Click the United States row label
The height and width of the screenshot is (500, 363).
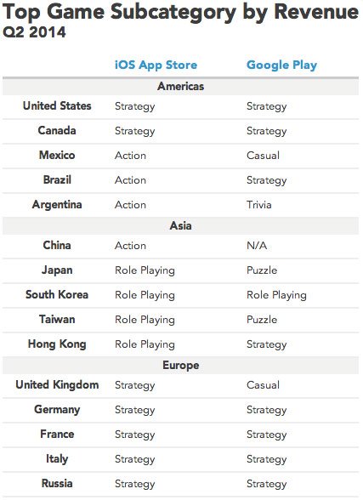tap(57, 105)
